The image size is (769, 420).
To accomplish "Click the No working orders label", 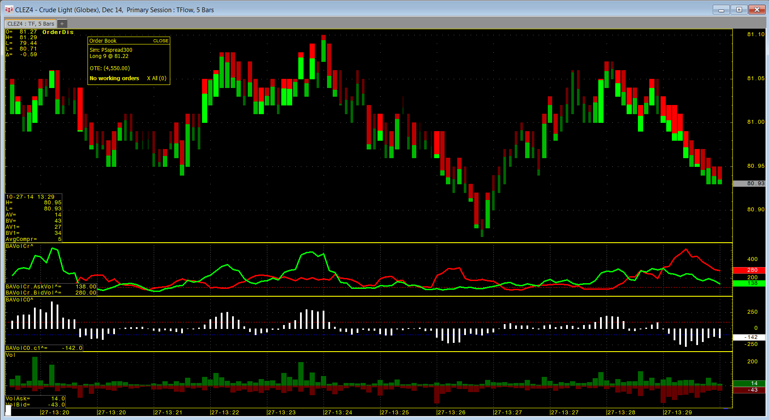I will tap(114, 78).
